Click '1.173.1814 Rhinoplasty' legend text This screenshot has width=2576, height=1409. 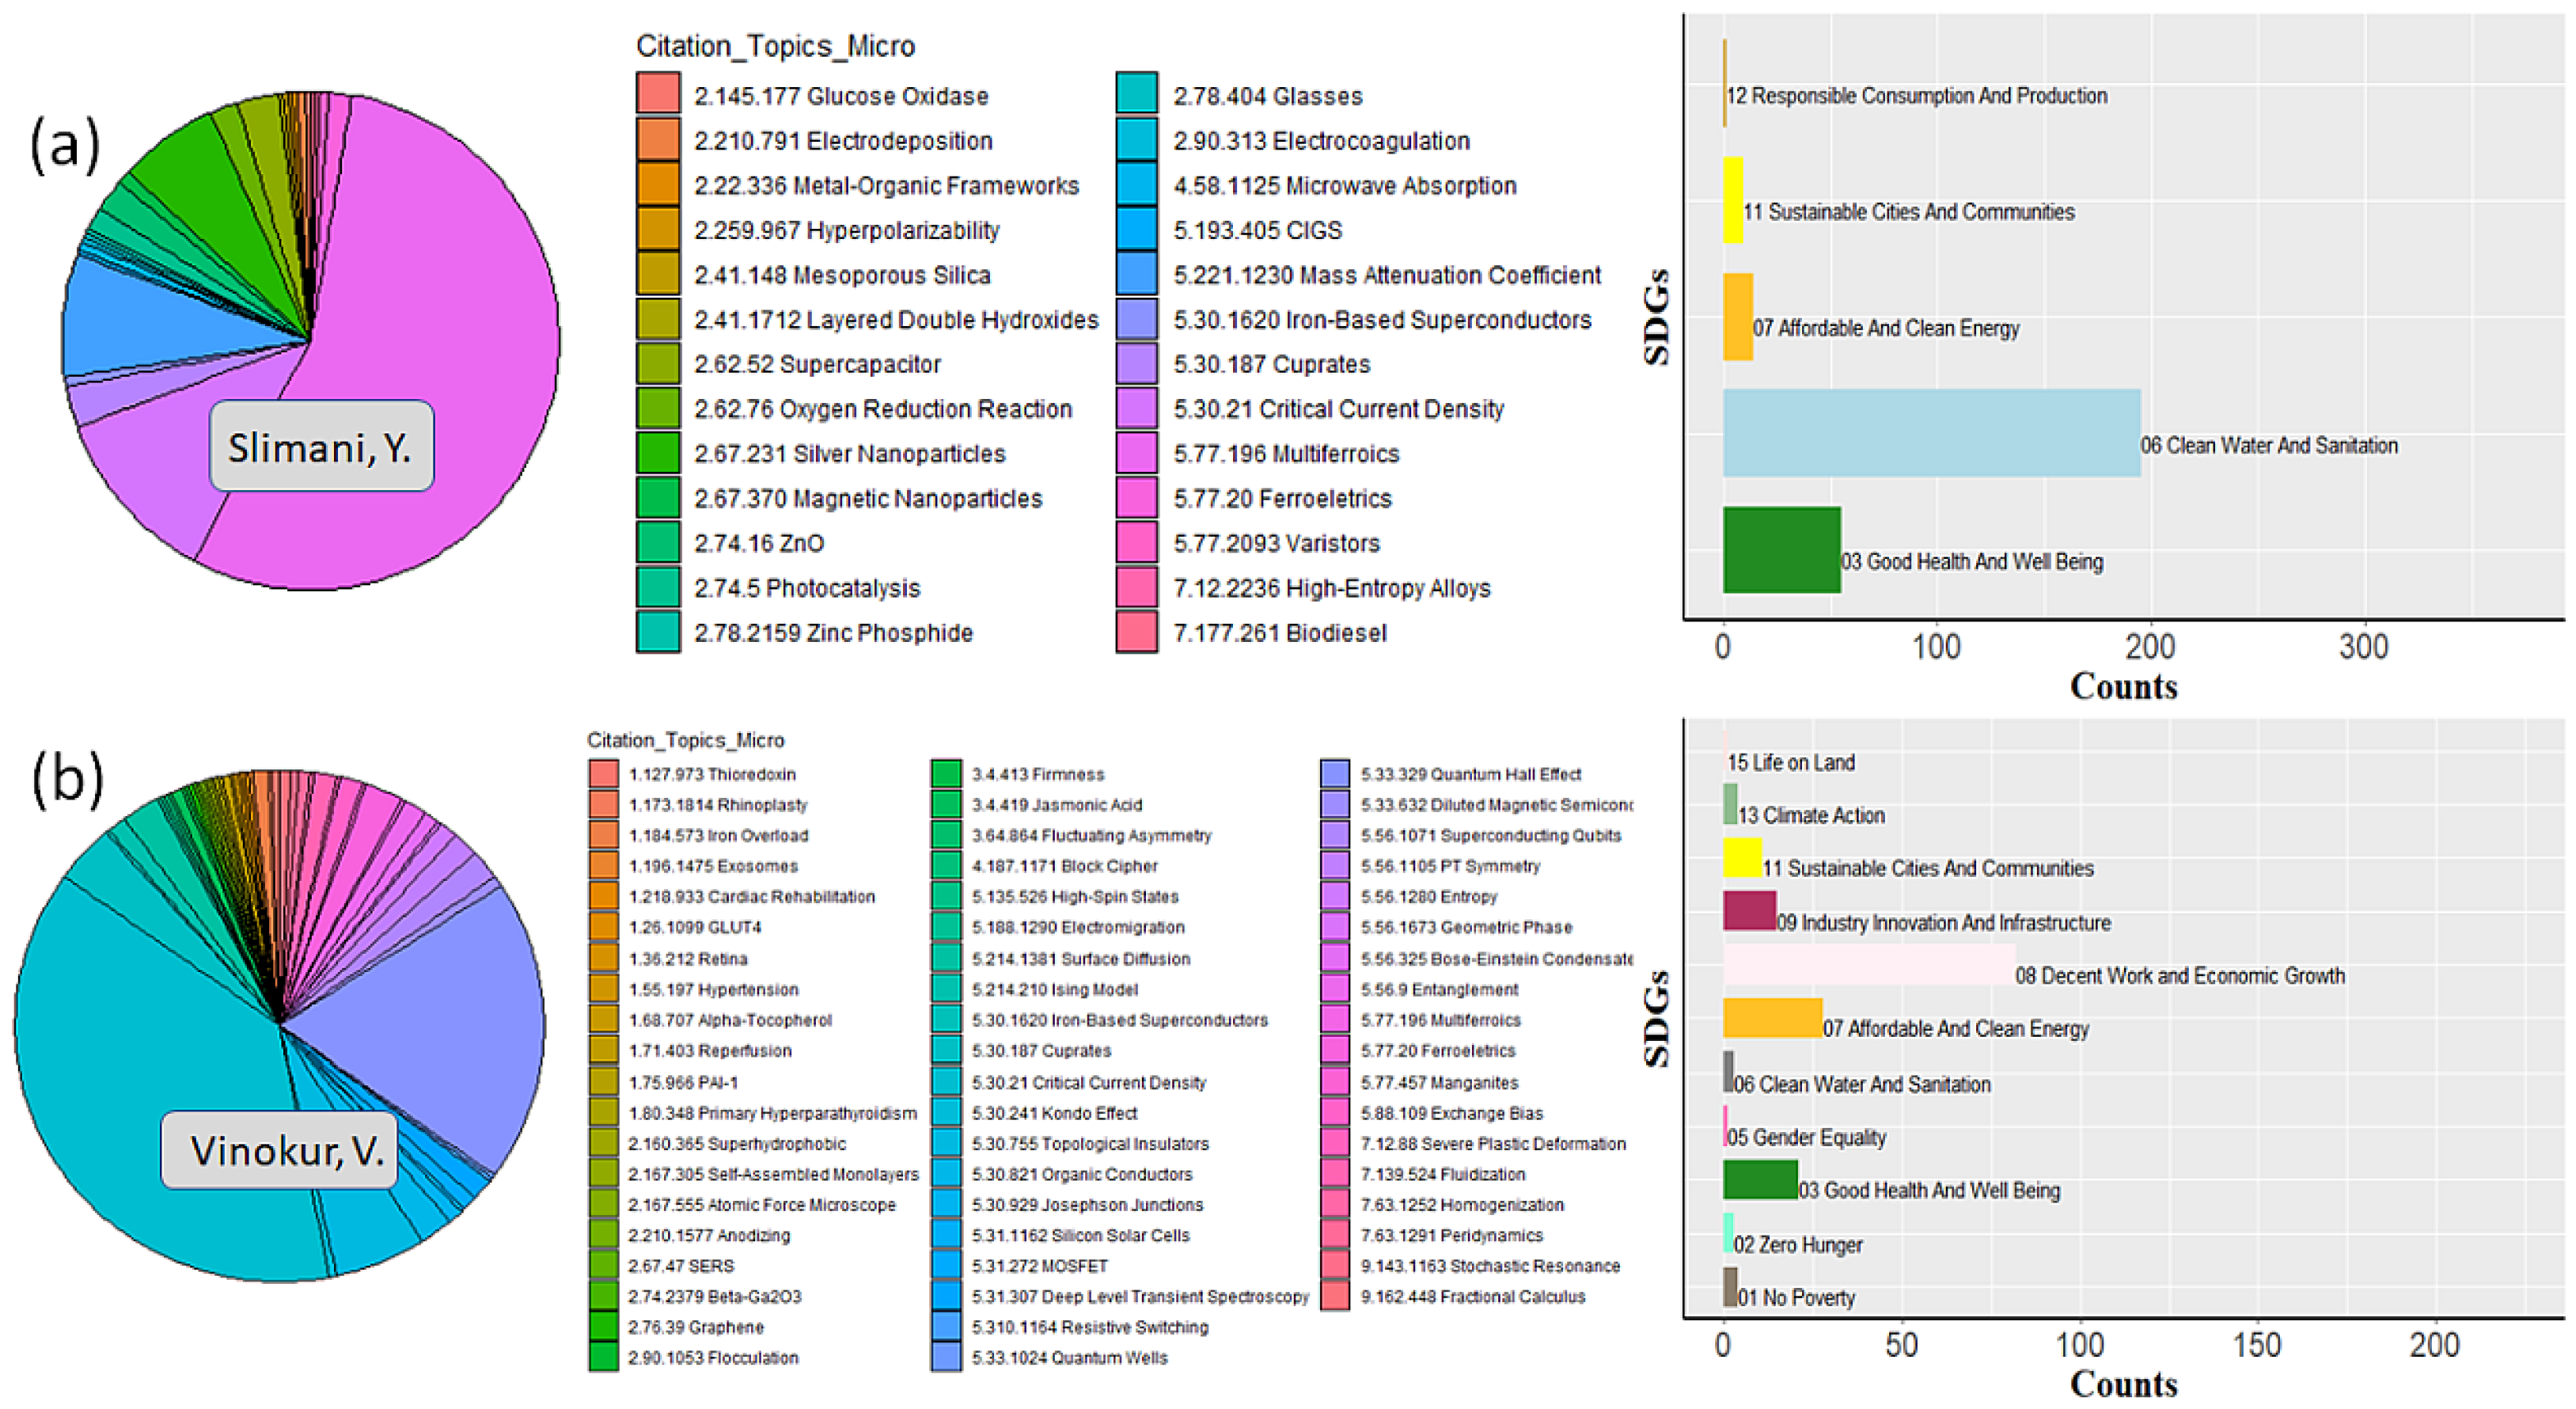pyautogui.click(x=717, y=805)
